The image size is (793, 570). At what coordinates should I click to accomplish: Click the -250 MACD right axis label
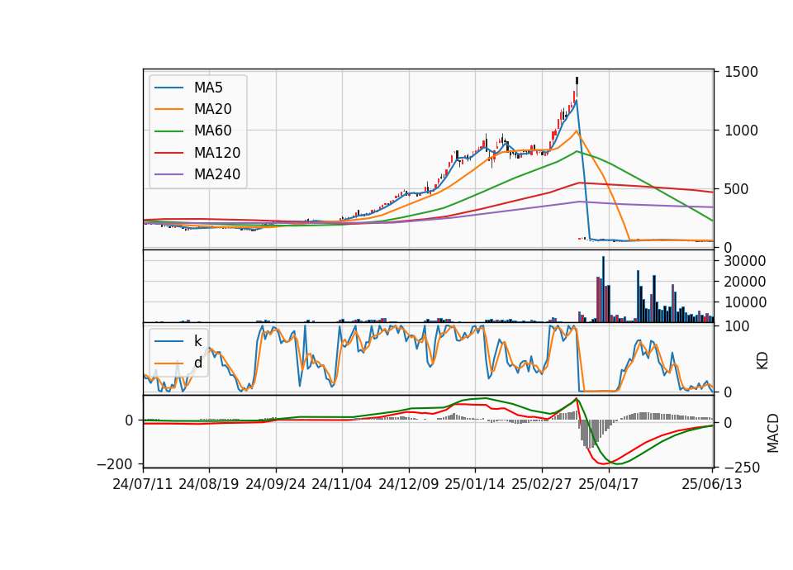(742, 468)
